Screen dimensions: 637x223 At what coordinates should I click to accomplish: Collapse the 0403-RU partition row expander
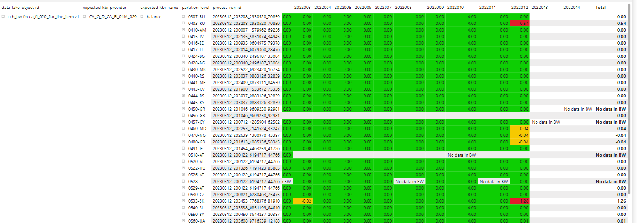tap(184, 23)
